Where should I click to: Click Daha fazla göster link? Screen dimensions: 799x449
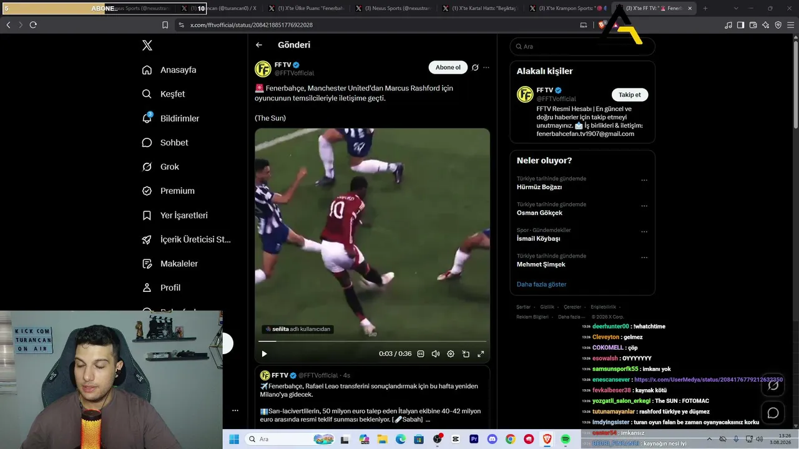[x=541, y=284]
